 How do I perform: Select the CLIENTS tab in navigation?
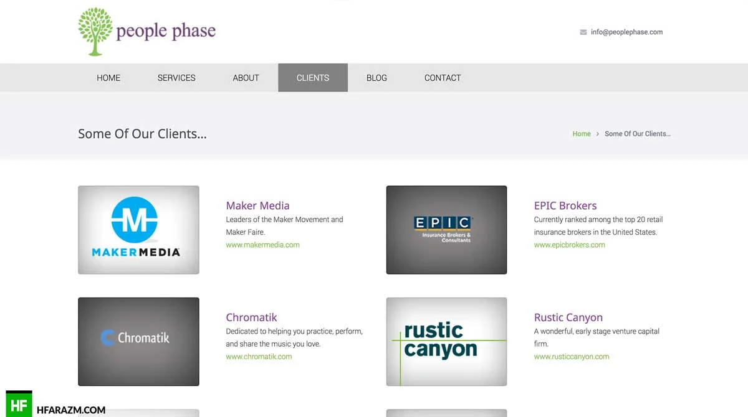click(313, 78)
